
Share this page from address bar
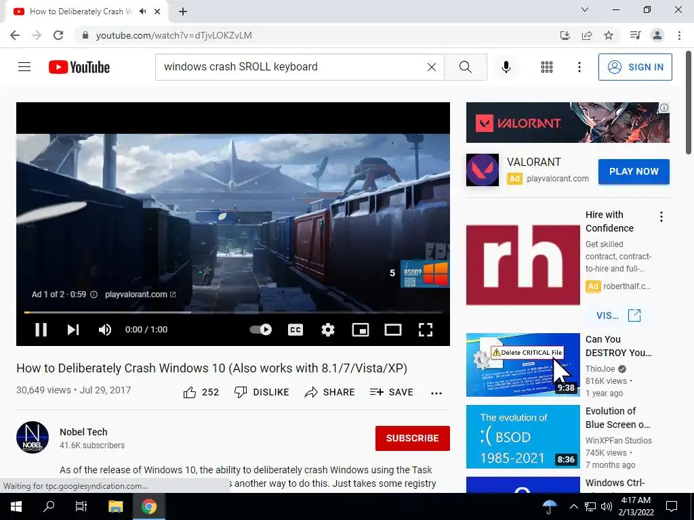click(x=587, y=35)
